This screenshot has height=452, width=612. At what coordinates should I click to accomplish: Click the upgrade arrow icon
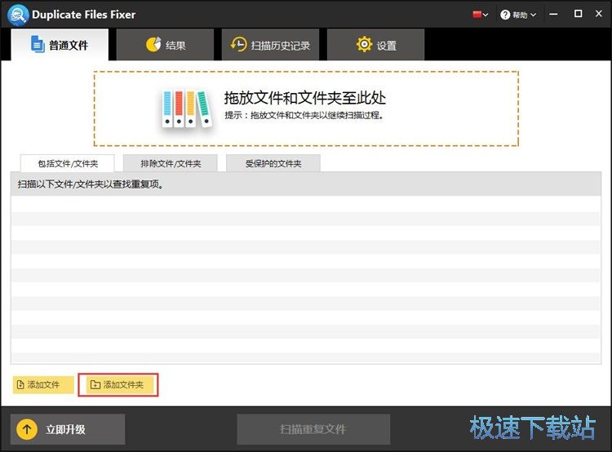27,429
